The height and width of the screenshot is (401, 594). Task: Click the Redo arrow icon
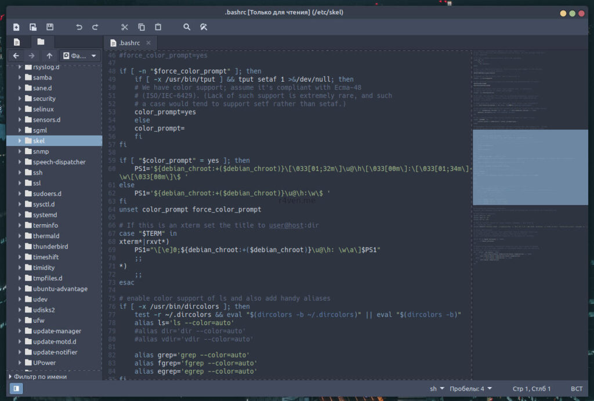click(x=95, y=27)
